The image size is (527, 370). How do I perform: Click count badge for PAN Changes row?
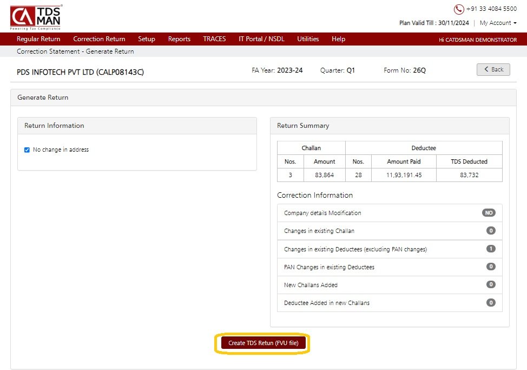click(491, 267)
